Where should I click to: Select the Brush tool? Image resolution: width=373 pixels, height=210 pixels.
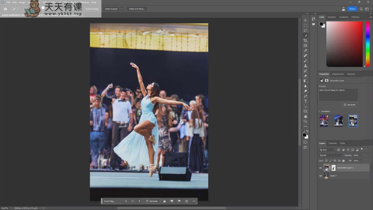pyautogui.click(x=306, y=61)
